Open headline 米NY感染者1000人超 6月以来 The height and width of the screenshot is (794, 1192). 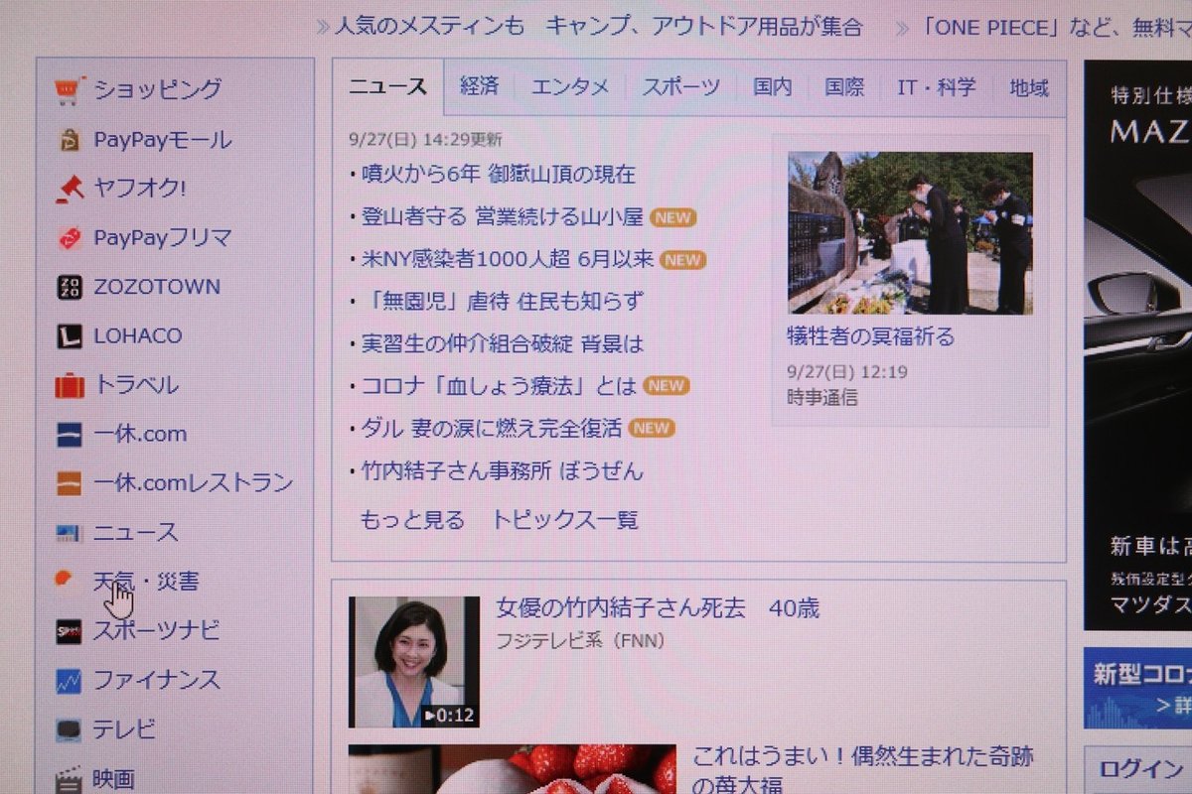coord(508,259)
